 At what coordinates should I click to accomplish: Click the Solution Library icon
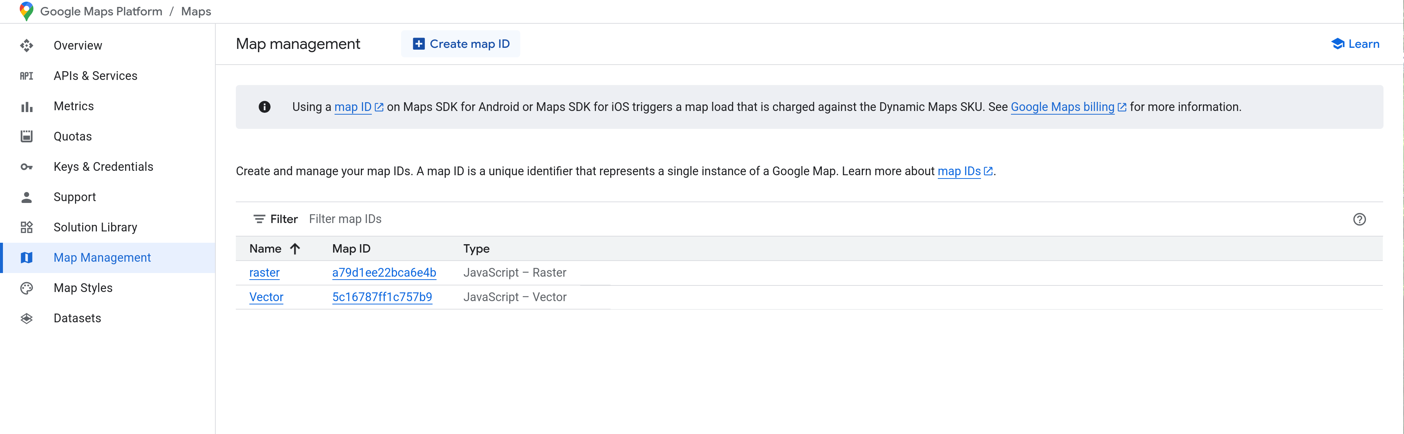(26, 227)
